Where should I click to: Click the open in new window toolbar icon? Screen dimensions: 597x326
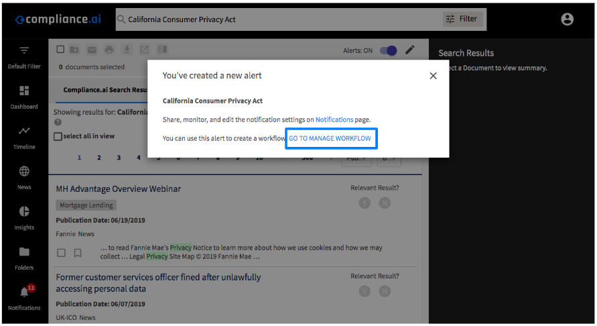click(x=144, y=50)
